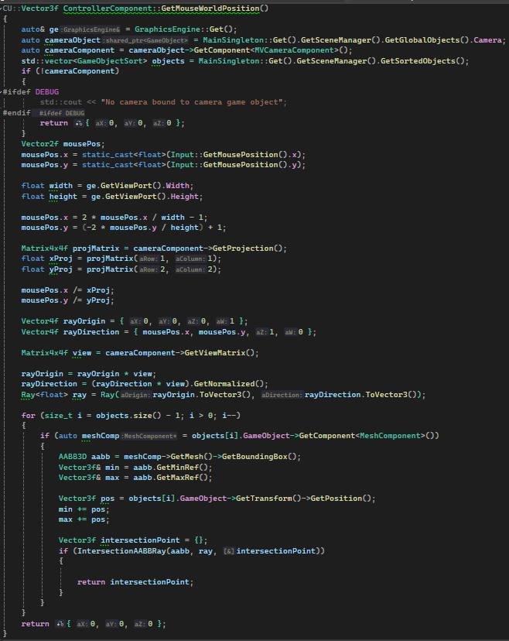
Task: Click the GetNormalized call
Action: [x=224, y=384]
